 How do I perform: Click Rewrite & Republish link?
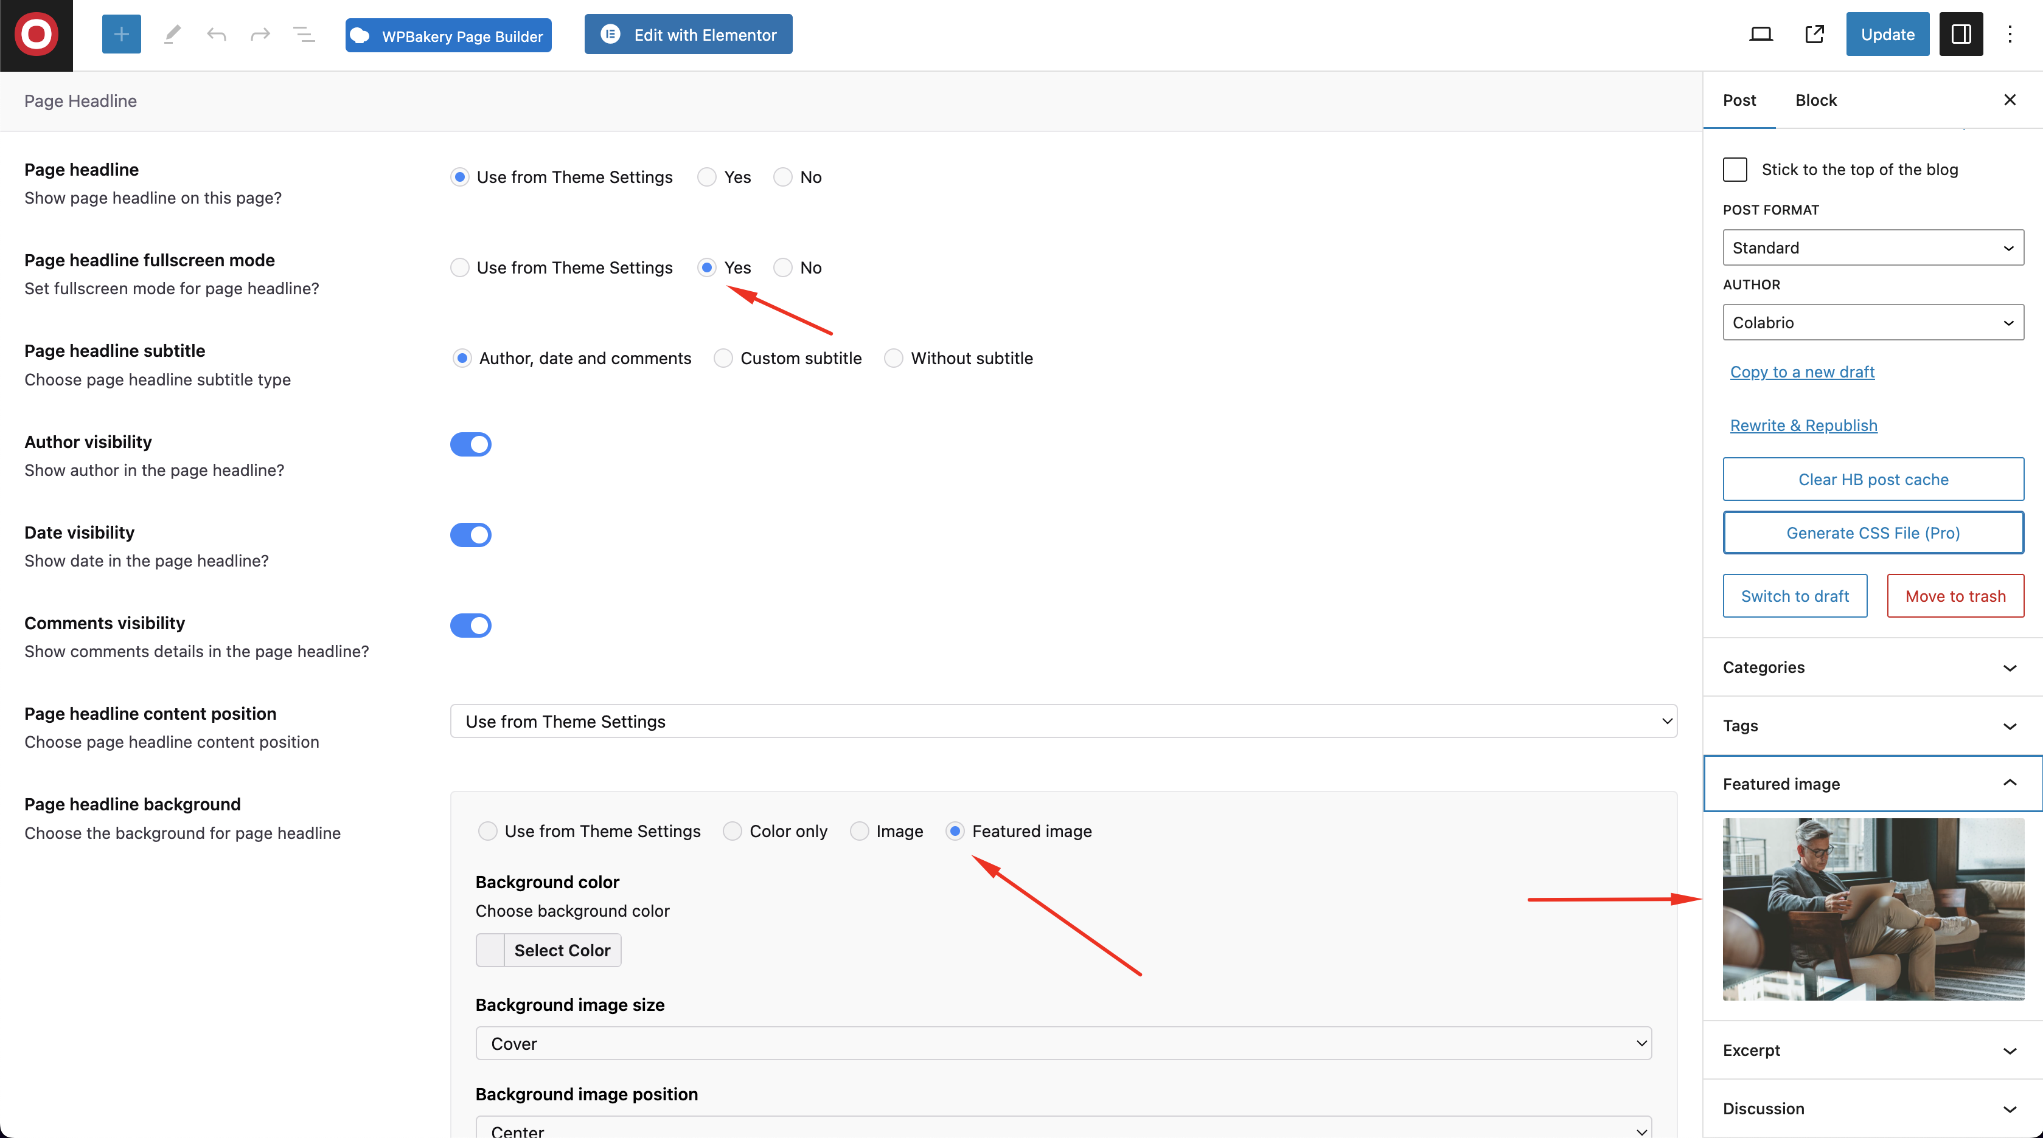(x=1803, y=426)
